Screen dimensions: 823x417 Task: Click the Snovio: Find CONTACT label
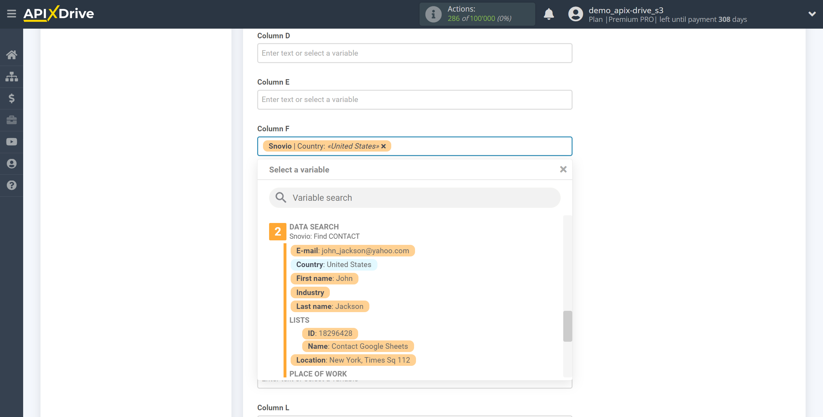click(x=324, y=236)
